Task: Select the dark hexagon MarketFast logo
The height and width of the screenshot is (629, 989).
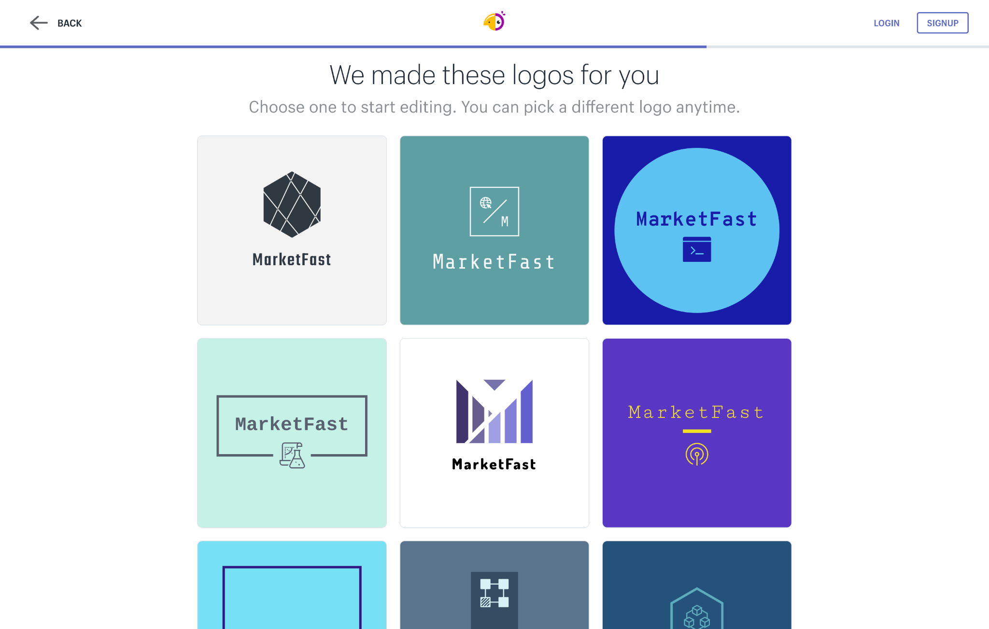Action: [292, 230]
